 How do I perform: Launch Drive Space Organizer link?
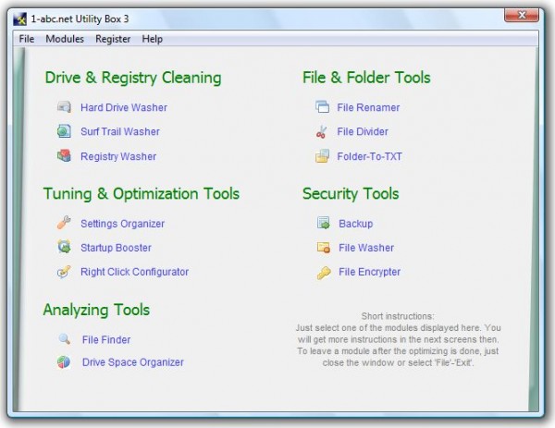tap(132, 362)
